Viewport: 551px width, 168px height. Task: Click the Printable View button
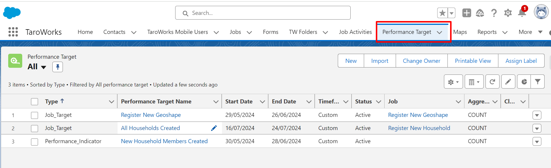(473, 61)
